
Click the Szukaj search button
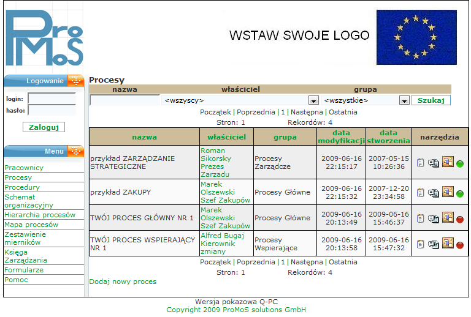431,100
